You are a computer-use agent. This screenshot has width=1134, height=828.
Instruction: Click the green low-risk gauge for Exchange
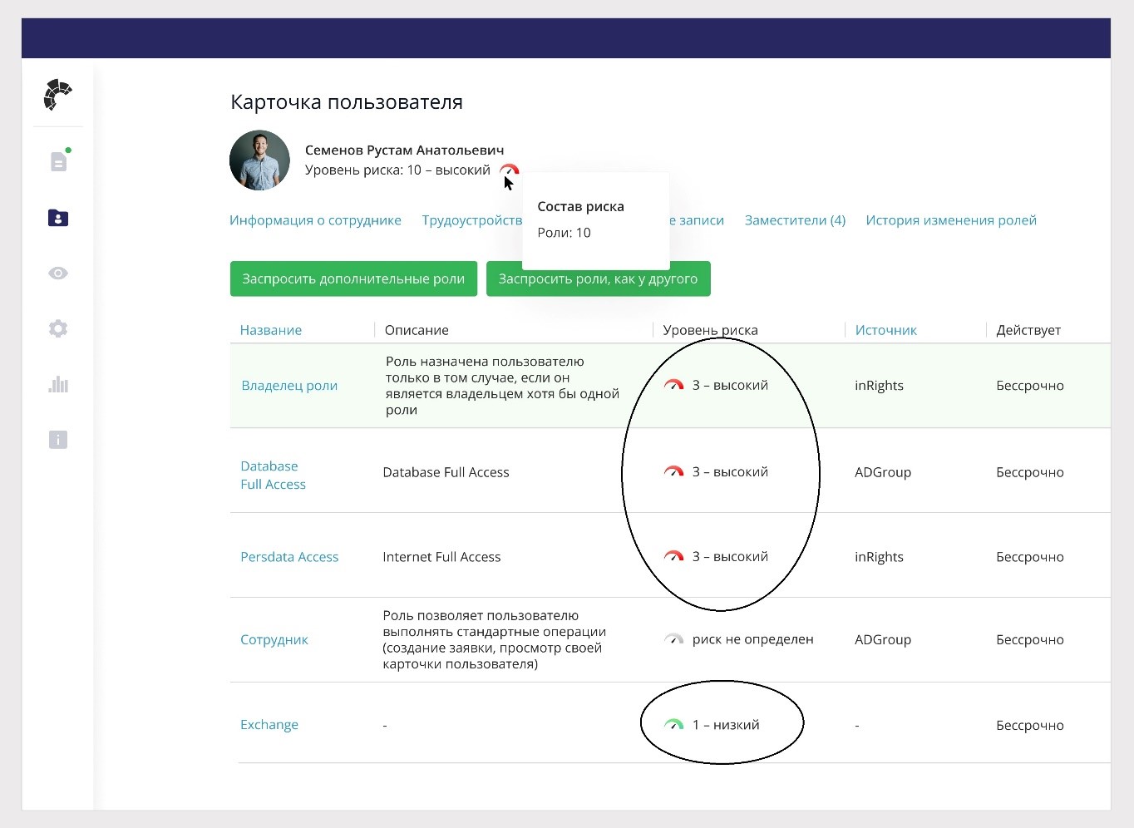coord(673,725)
